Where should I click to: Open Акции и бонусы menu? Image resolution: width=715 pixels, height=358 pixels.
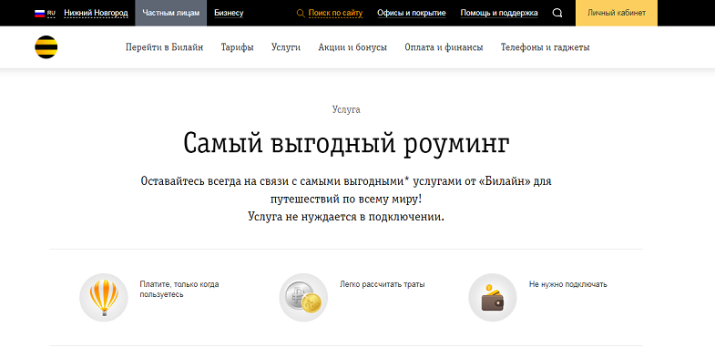point(352,47)
